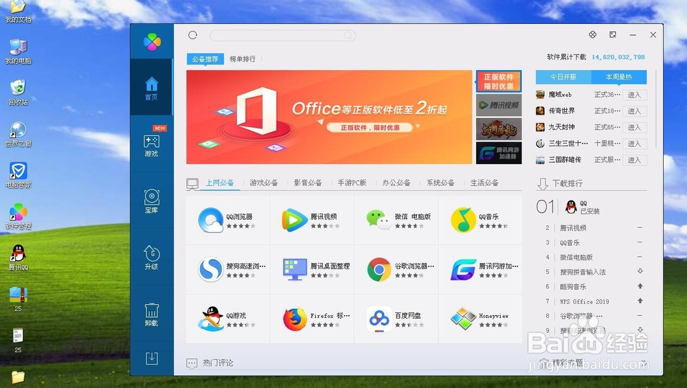Click the four-leaf clover logo at top of sidebar

click(152, 42)
